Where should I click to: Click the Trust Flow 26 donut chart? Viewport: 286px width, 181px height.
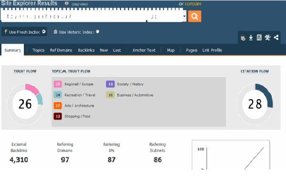[x=25, y=104]
